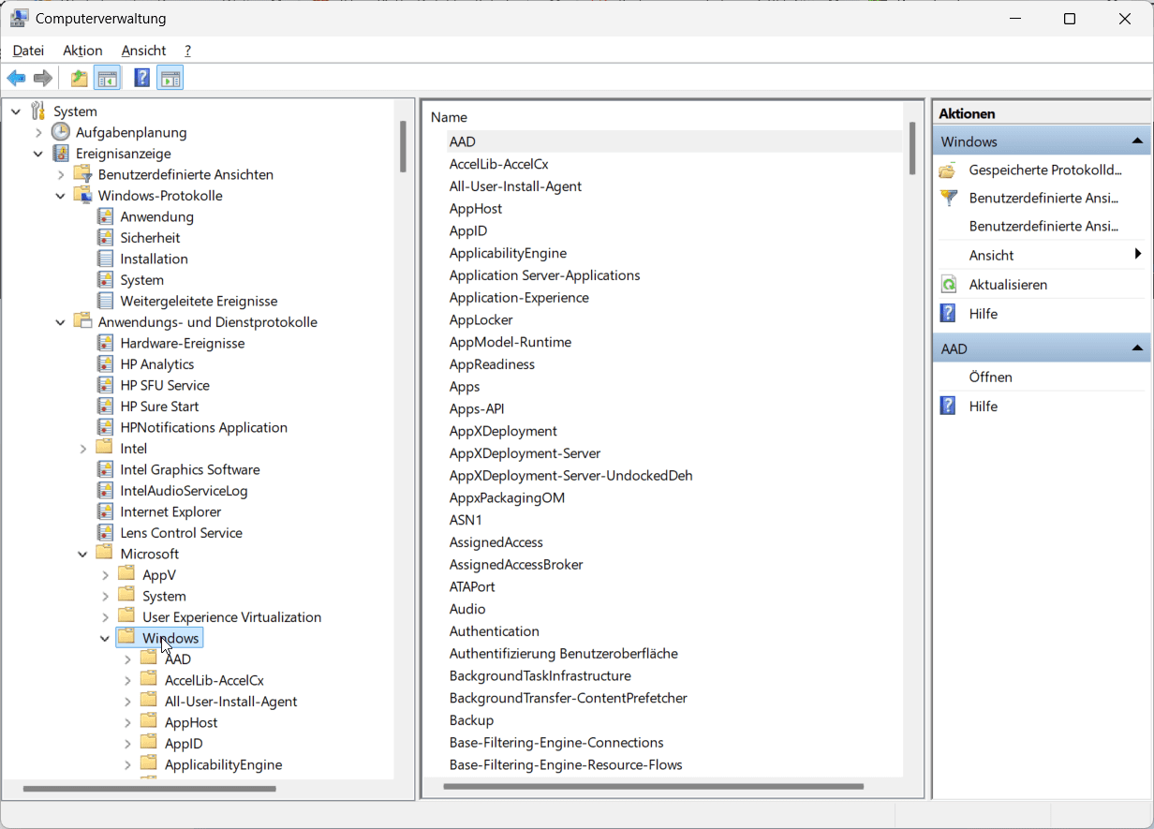Click Öffnen in the AAD actions
Image resolution: width=1154 pixels, height=829 pixels.
tap(990, 377)
